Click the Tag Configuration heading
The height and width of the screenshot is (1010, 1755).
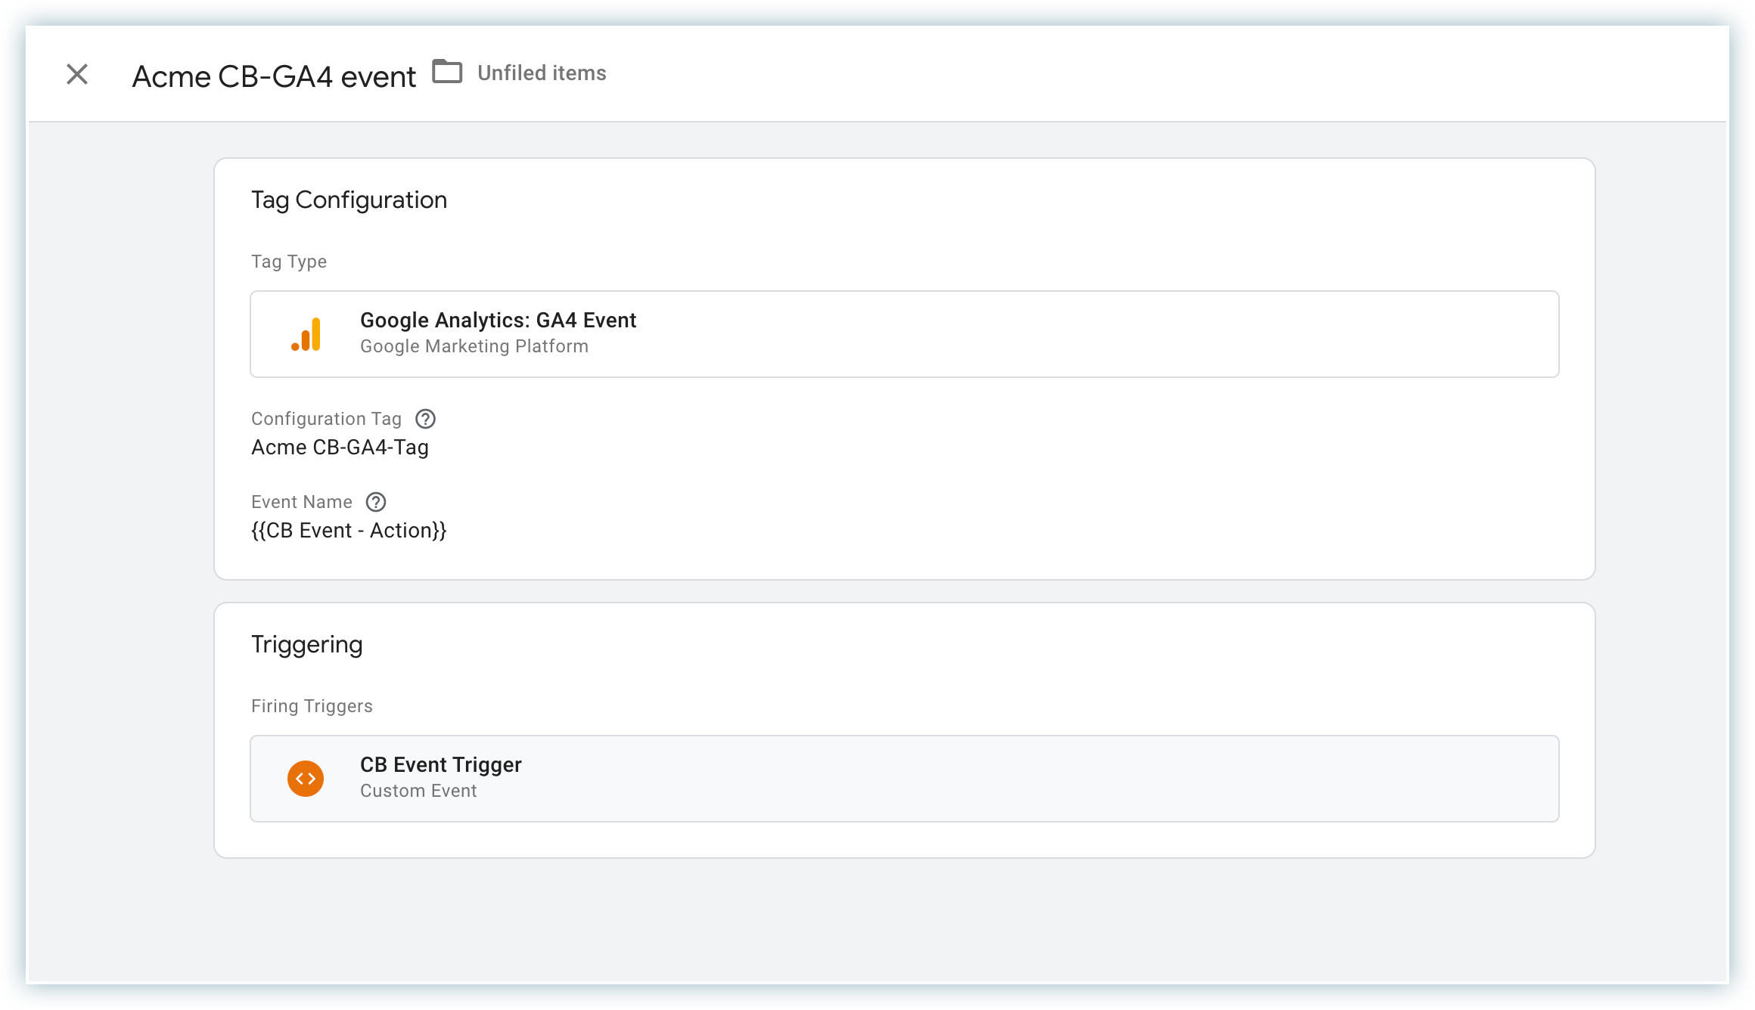(349, 200)
